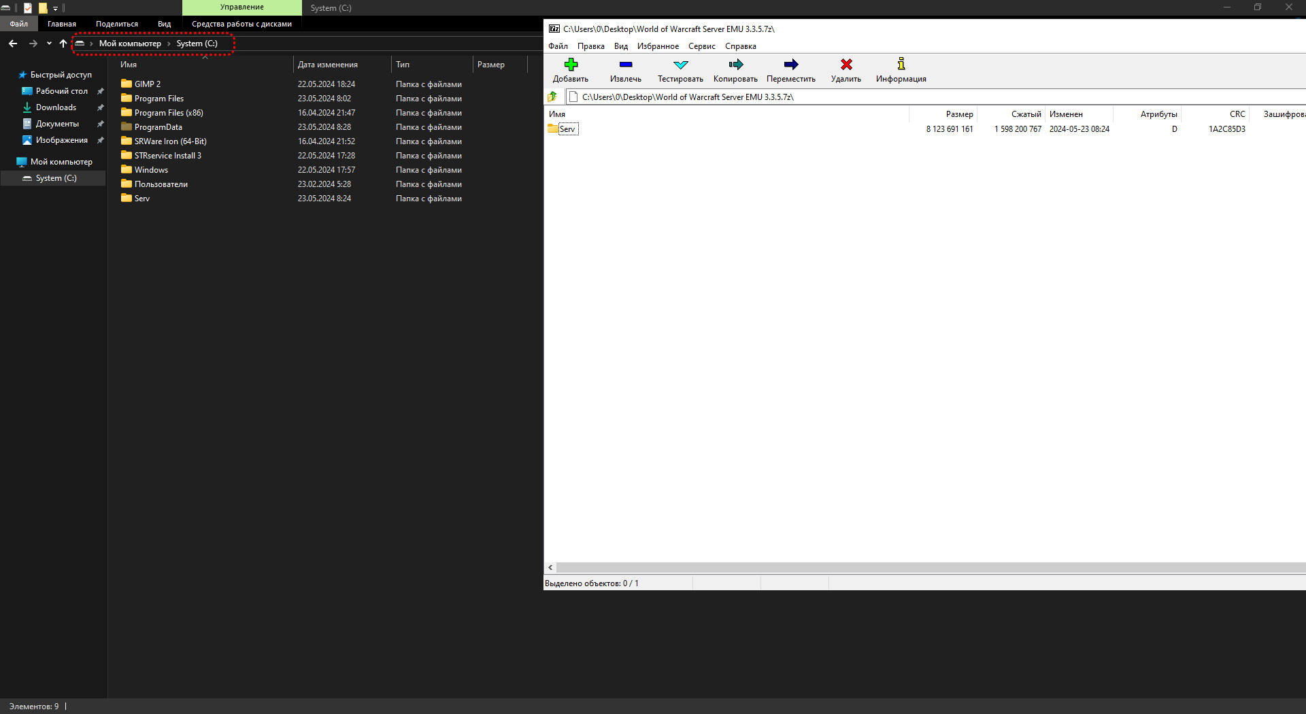
Task: Sort Explorer list by Тип column
Action: click(432, 65)
